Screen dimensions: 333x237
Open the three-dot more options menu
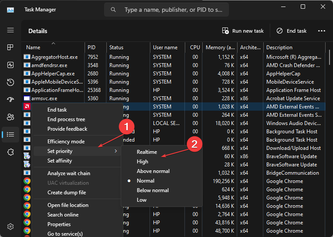pos(322,31)
